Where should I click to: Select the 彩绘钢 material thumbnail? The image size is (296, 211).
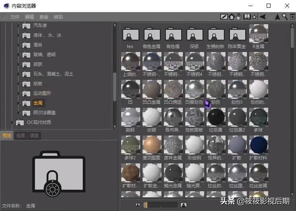click(x=195, y=145)
